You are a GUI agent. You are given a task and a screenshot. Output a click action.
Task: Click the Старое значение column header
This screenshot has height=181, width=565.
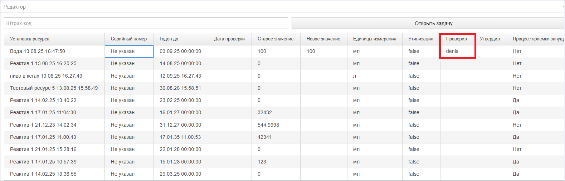coord(276,39)
